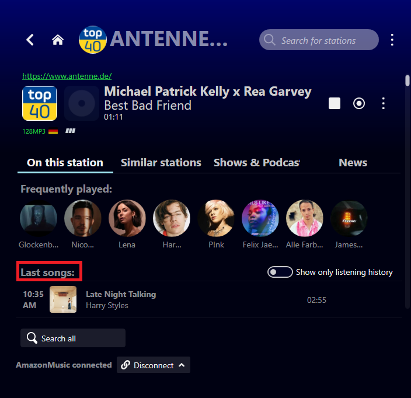This screenshot has height=398, width=411.
Task: Click the Harry Styles artist name
Action: click(x=107, y=306)
